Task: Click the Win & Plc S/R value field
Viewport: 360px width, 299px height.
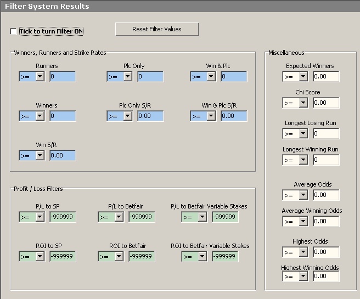Action: (x=234, y=116)
